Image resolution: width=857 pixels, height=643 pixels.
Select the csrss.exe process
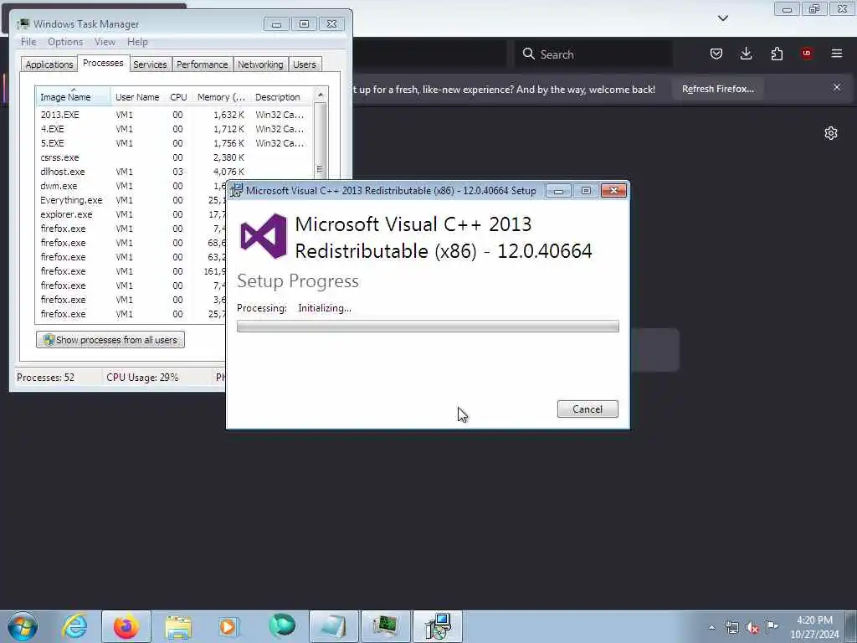tap(174, 157)
